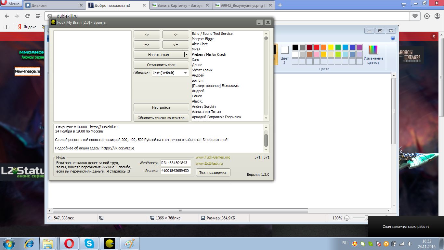444x250 pixels.
Task: Switch to the Залить Картинку tab
Action: click(181, 5)
